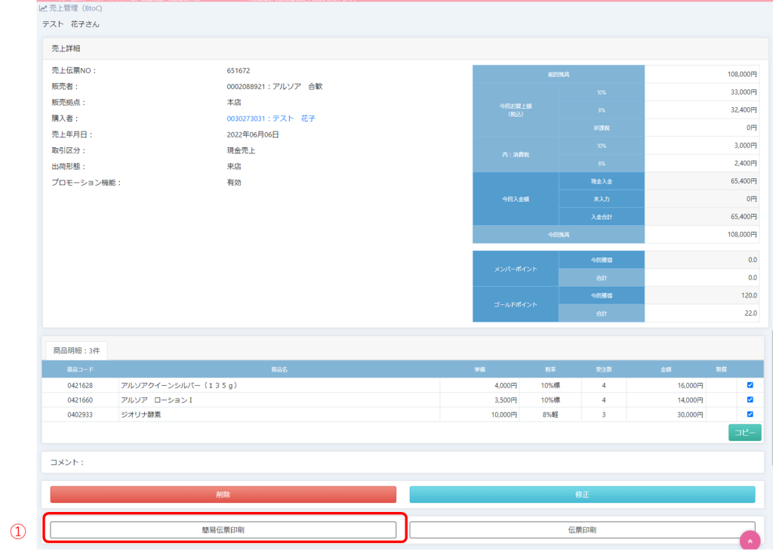The height and width of the screenshot is (552, 773).
Task: Click the 伝票印刷 button
Action: (x=582, y=530)
